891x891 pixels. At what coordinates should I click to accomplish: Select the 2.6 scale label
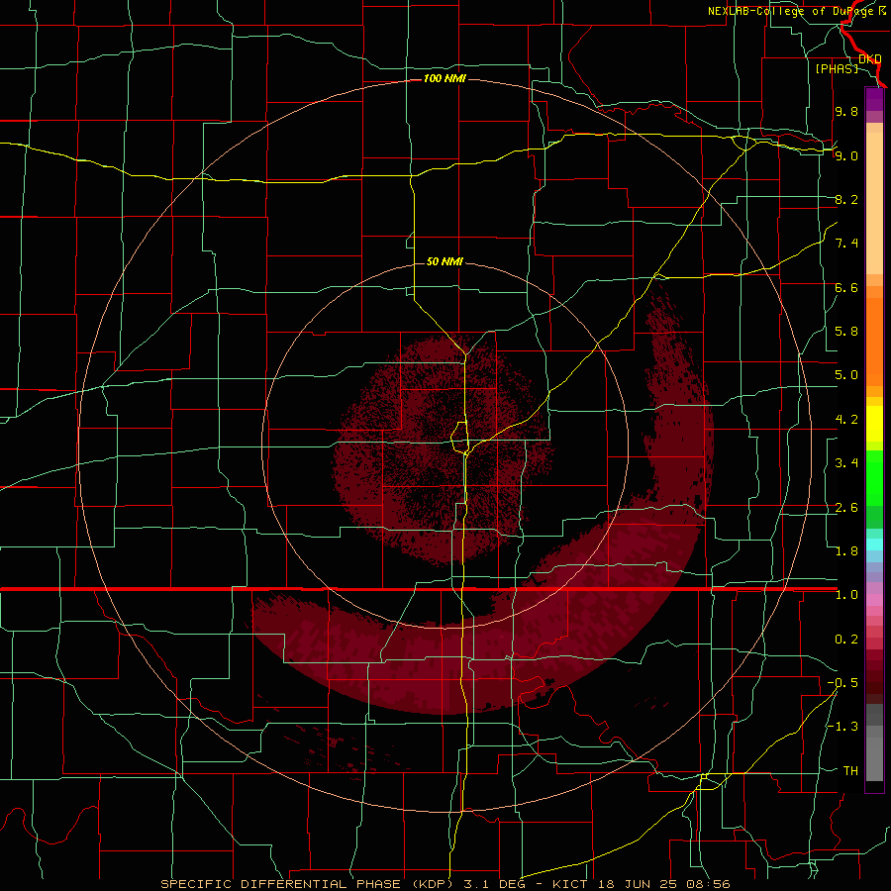(846, 508)
